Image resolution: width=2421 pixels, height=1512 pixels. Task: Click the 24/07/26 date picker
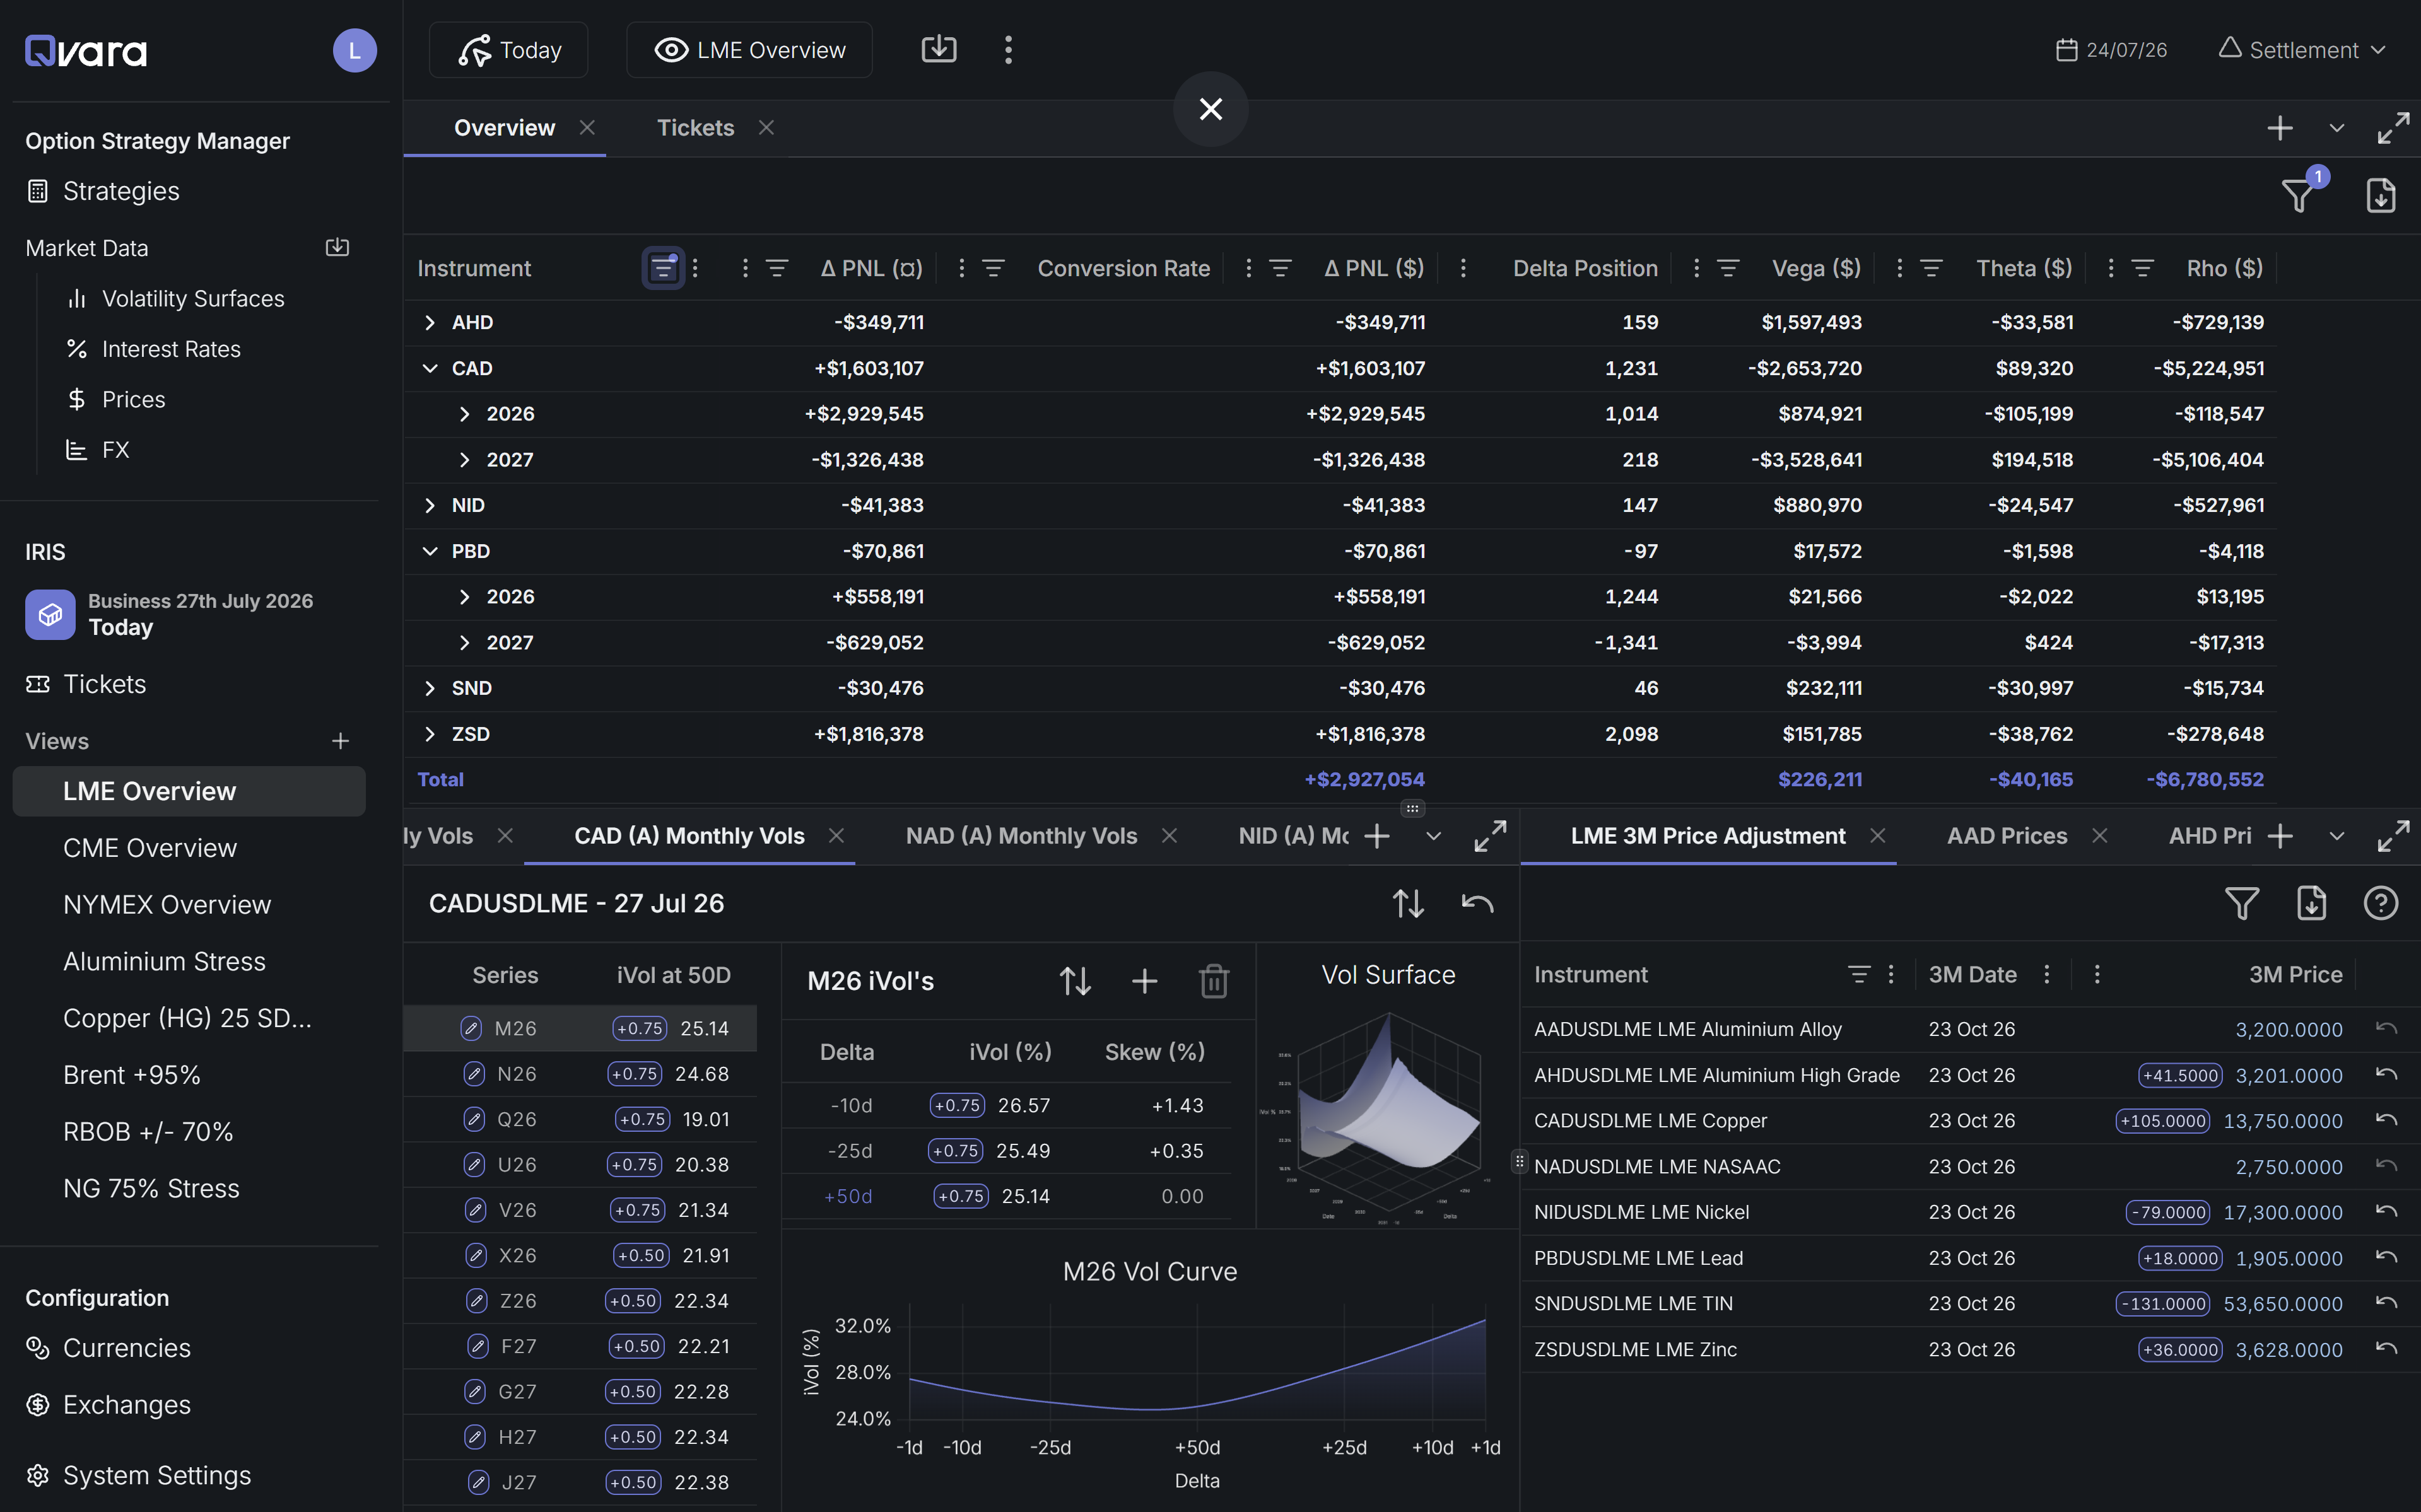[x=2112, y=50]
